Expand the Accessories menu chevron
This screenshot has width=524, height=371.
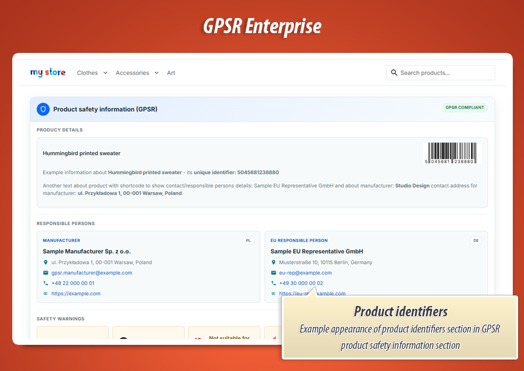point(157,73)
